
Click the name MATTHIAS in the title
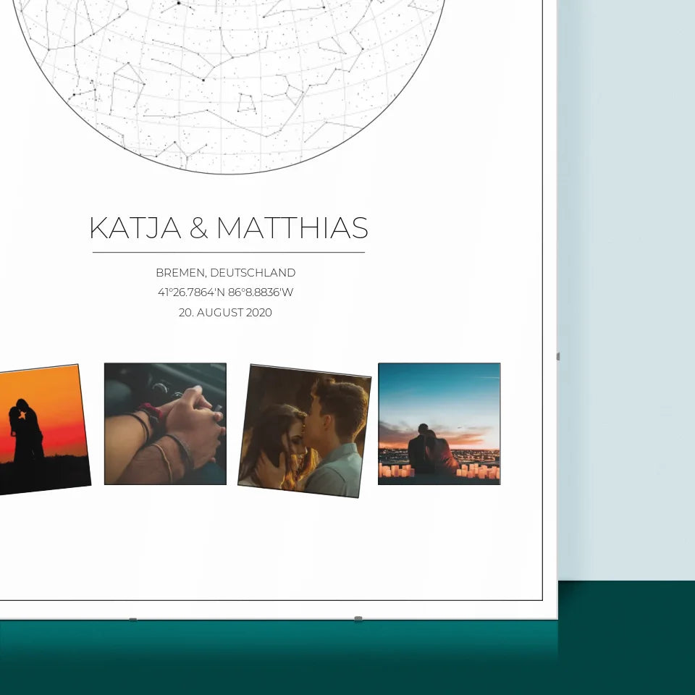tap(292, 229)
